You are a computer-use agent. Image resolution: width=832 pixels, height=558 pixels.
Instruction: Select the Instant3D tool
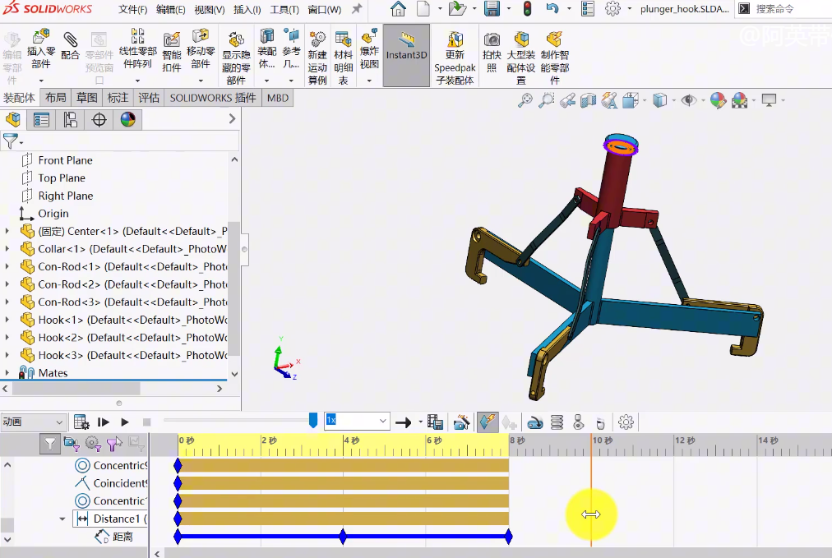405,52
